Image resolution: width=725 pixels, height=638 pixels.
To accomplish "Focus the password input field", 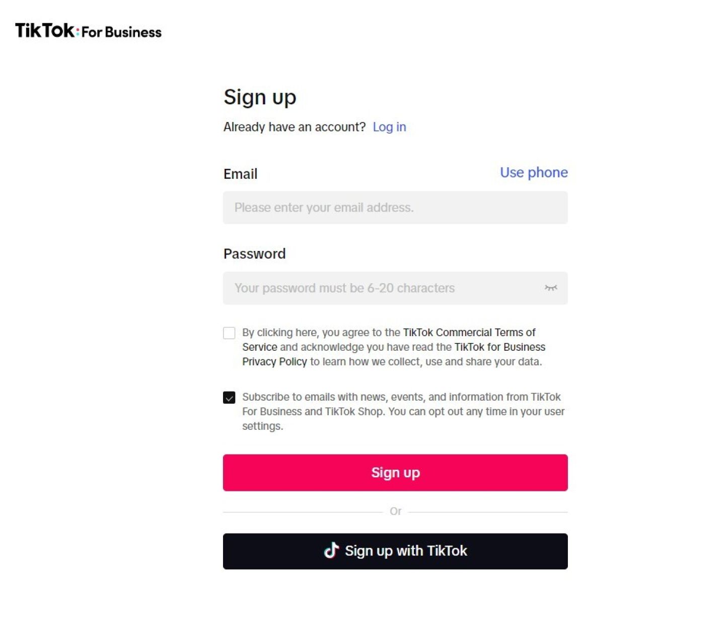I will point(383,288).
